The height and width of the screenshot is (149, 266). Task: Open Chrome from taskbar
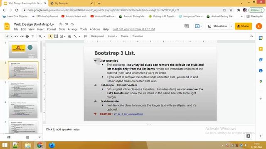[40, 145]
